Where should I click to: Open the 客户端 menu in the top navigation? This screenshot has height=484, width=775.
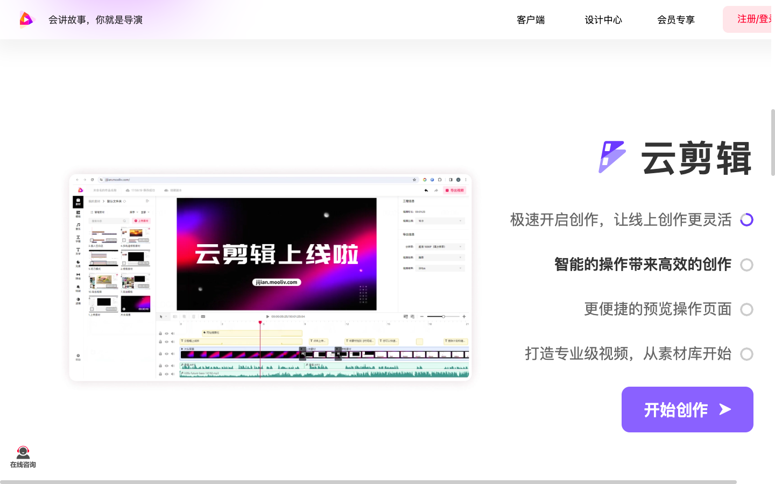[x=530, y=19]
